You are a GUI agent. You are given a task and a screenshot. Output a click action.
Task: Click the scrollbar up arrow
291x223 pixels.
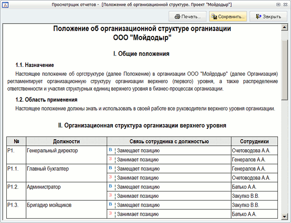(x=286, y=29)
